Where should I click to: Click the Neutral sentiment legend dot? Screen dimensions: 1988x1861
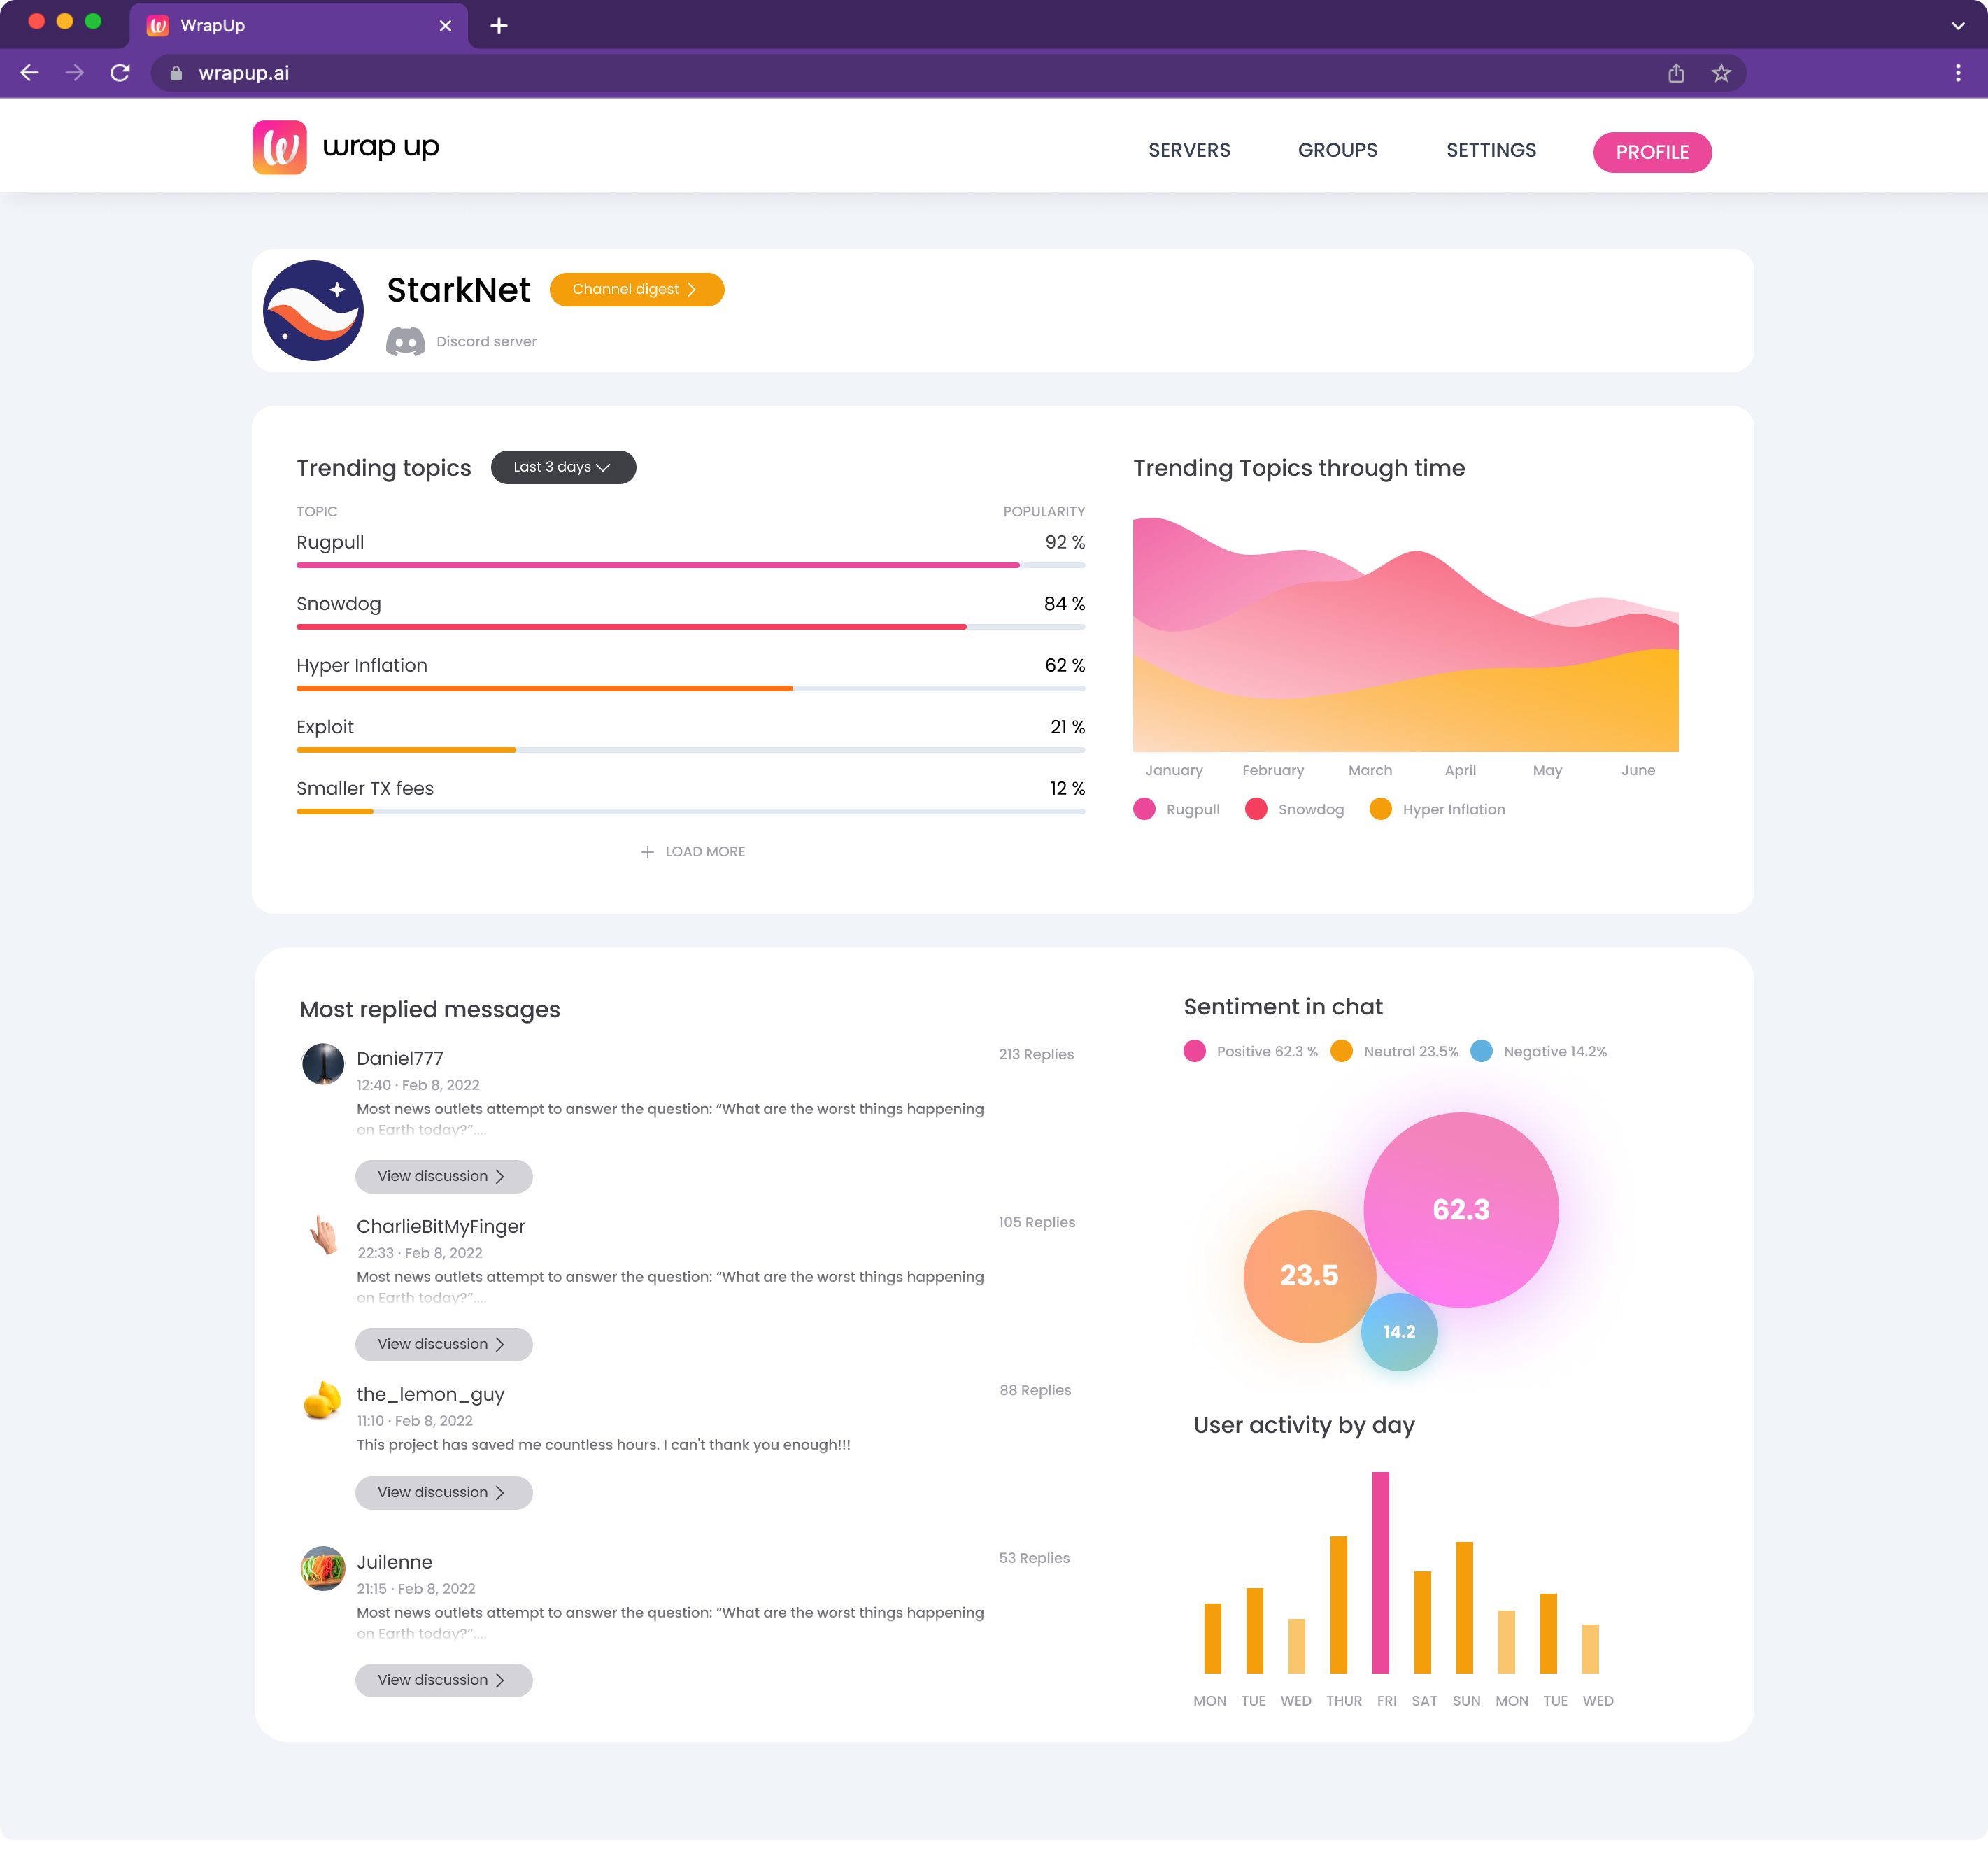coord(1341,1051)
